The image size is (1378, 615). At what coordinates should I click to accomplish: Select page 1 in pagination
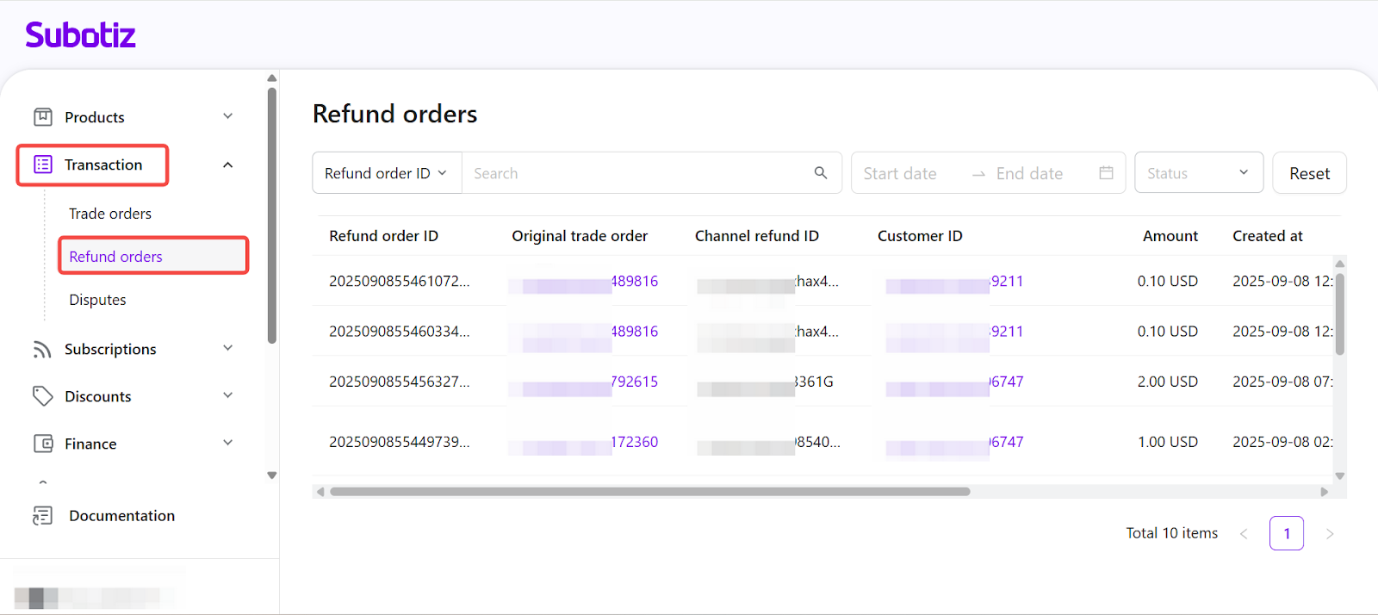click(x=1286, y=533)
